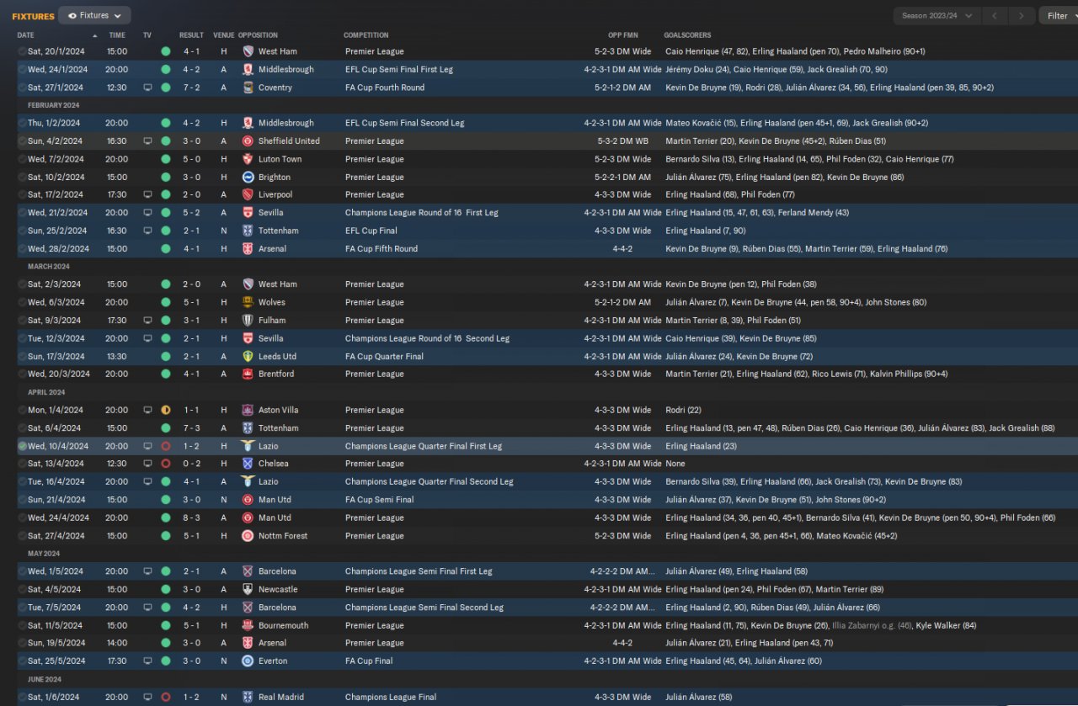
Task: Tick the row selector for the Everton fixture
Action: (x=22, y=661)
